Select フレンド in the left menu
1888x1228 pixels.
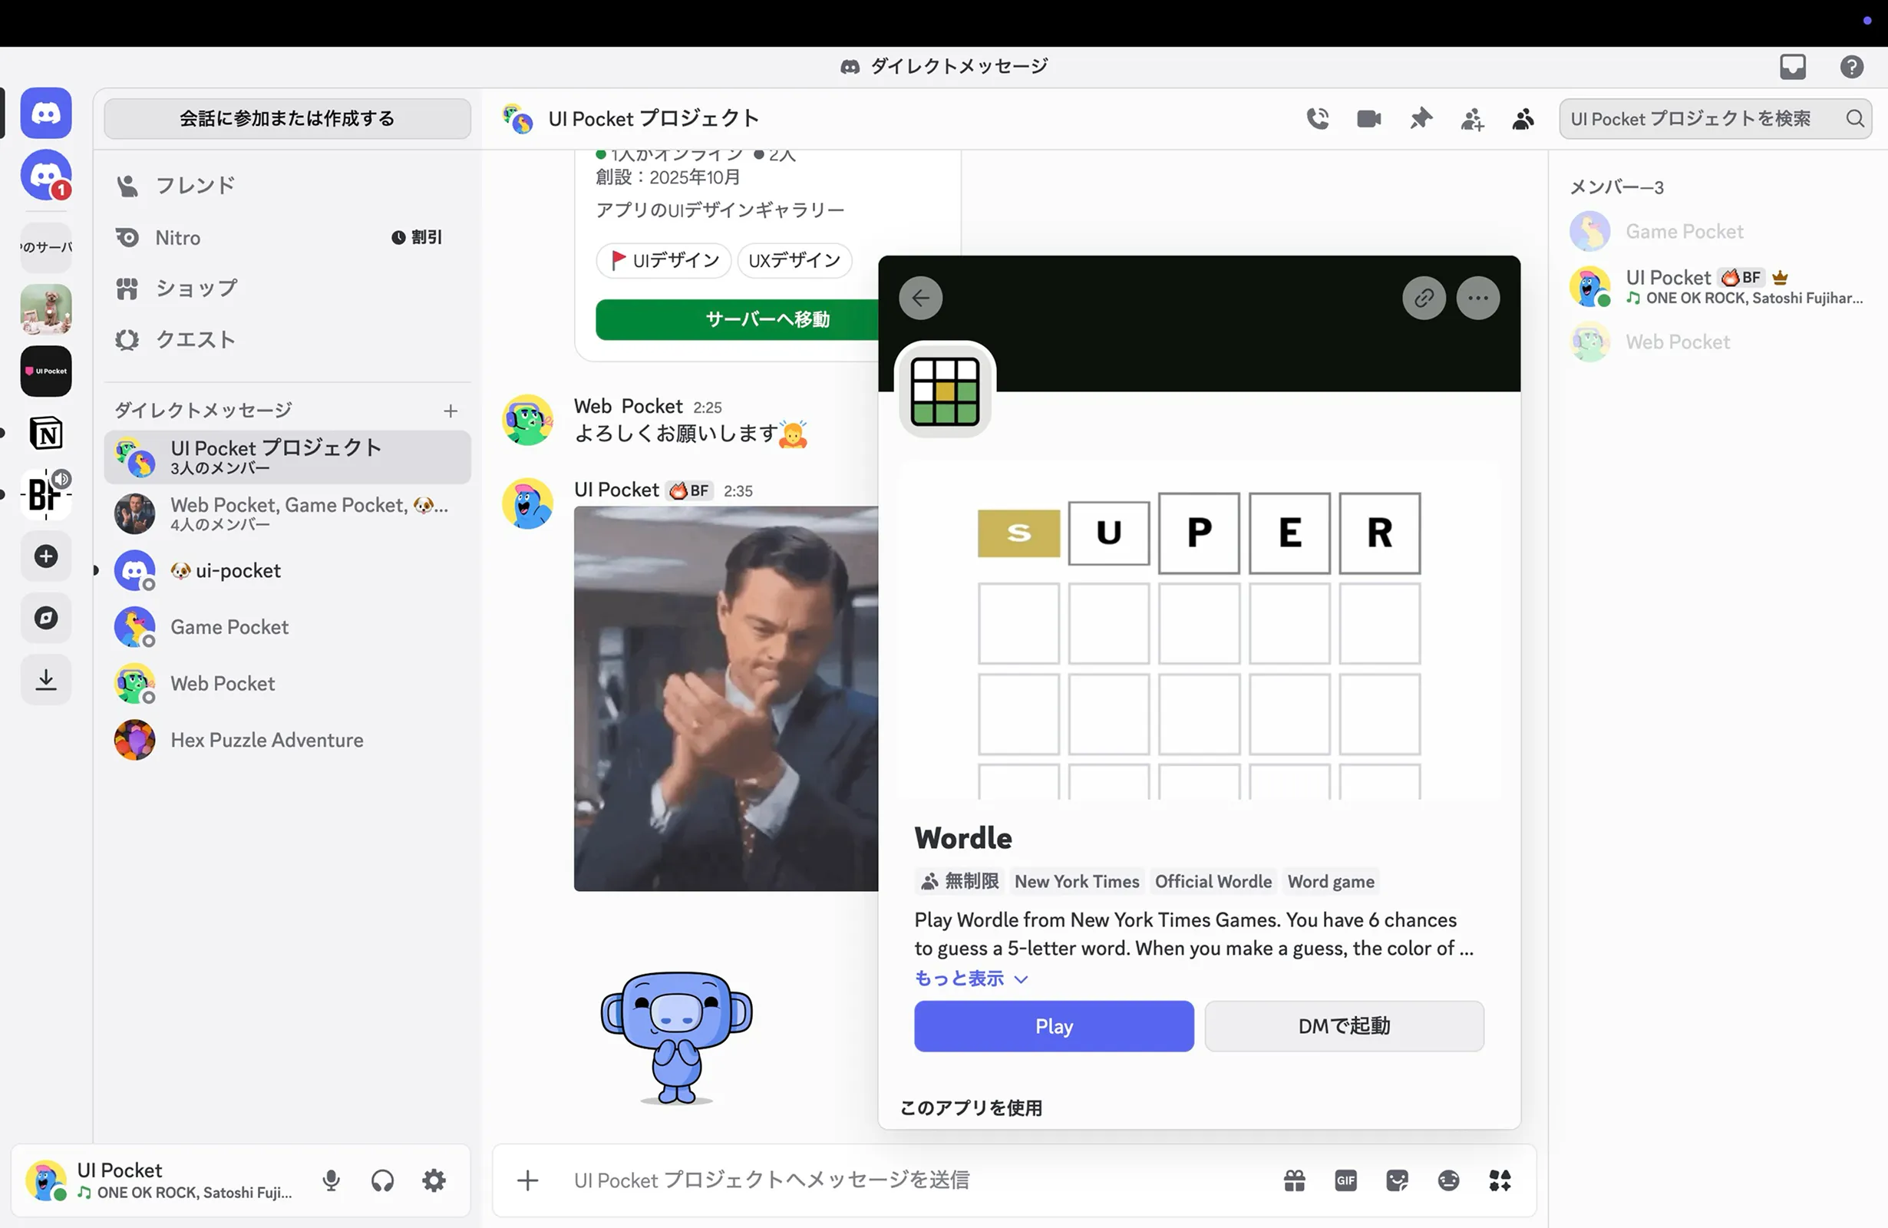pos(193,184)
